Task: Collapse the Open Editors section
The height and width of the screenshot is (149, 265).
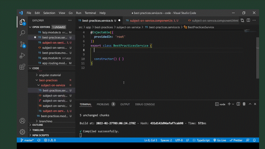Action: click(x=52, y=27)
